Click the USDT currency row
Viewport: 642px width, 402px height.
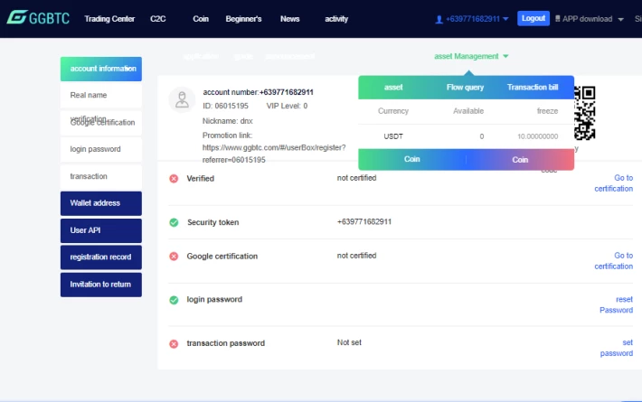pos(466,136)
